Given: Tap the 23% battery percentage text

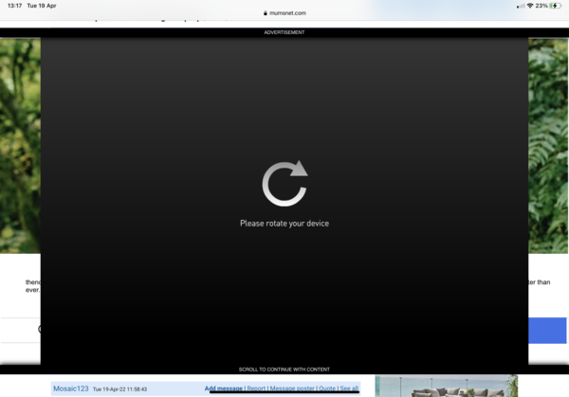Looking at the screenshot, I should pyautogui.click(x=541, y=6).
